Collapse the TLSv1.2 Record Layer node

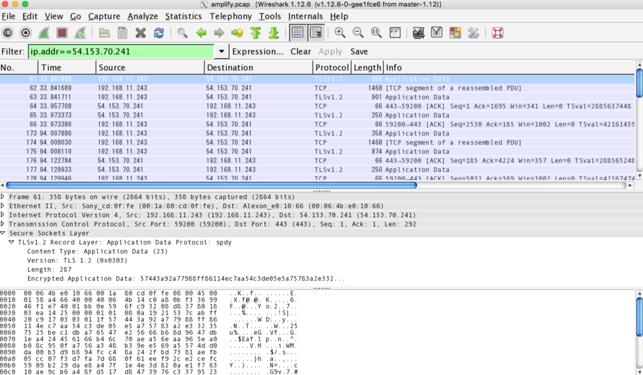pyautogui.click(x=11, y=242)
